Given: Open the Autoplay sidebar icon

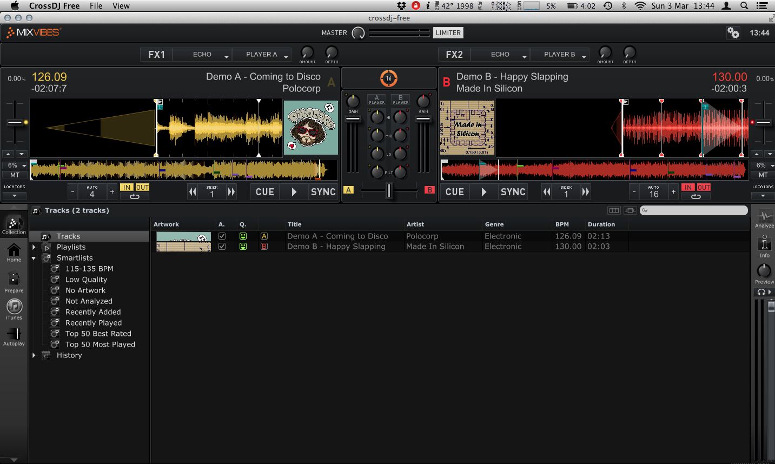Looking at the screenshot, I should (14, 336).
